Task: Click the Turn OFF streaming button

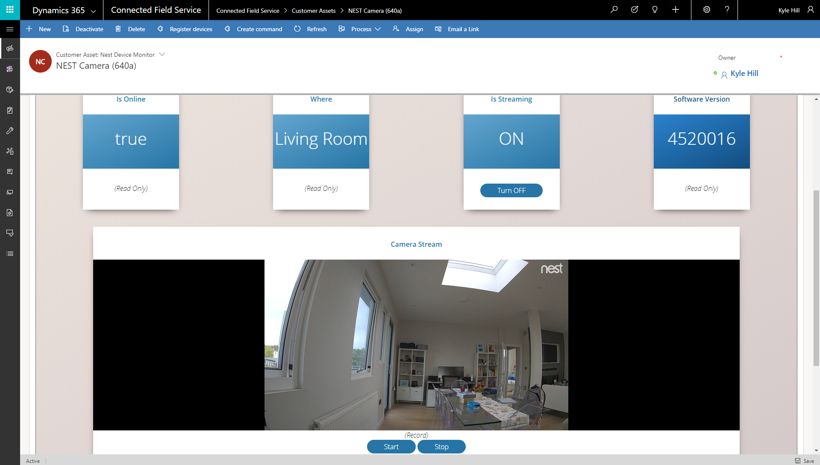Action: [511, 190]
